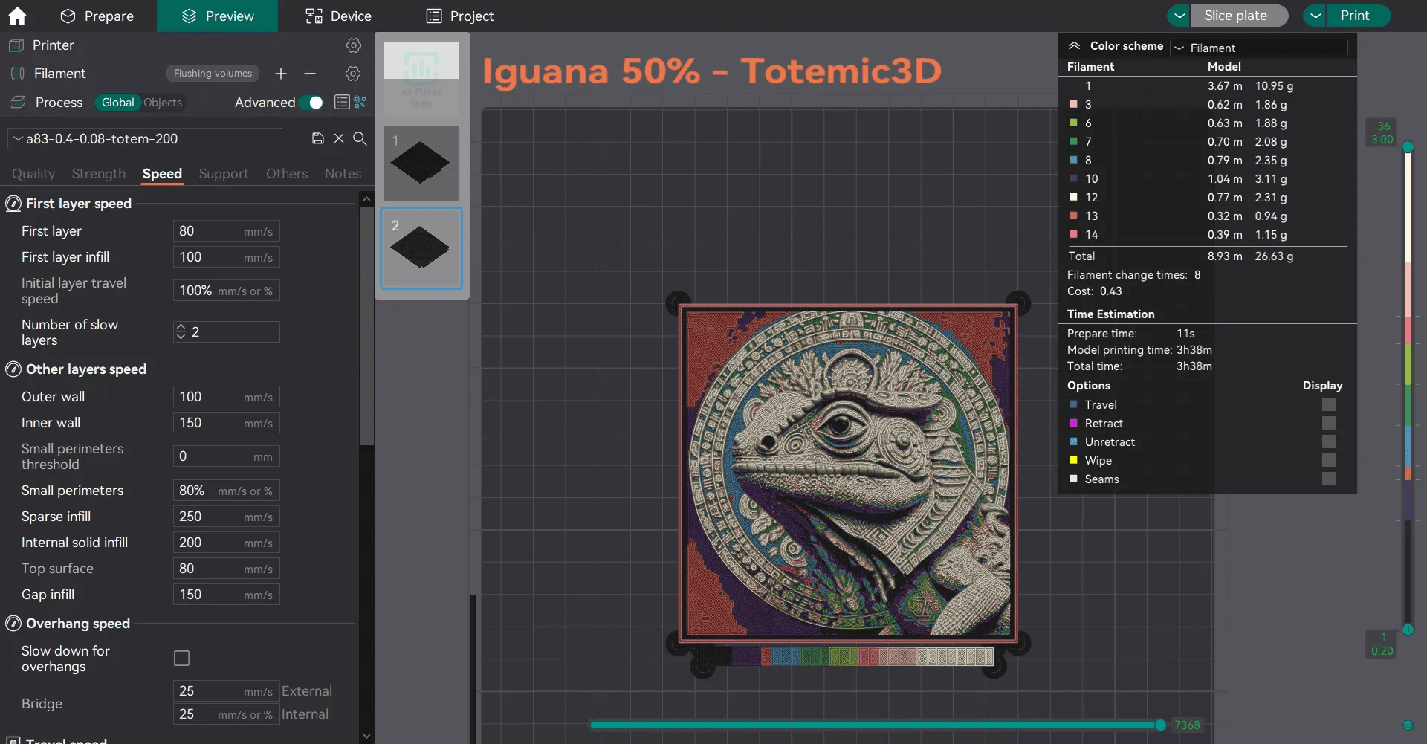This screenshot has width=1427, height=744.
Task: Switch to Prepare tab
Action: 97,16
